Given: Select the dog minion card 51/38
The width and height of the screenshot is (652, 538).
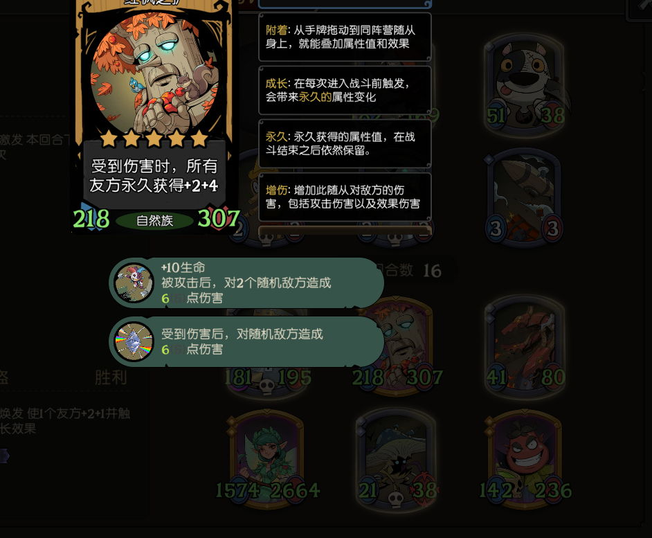Looking at the screenshot, I should 525,85.
